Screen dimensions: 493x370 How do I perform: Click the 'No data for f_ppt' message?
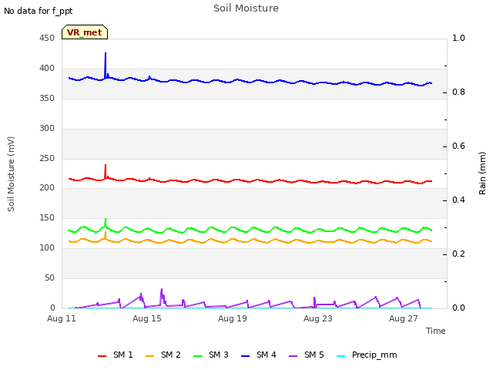click(x=39, y=11)
